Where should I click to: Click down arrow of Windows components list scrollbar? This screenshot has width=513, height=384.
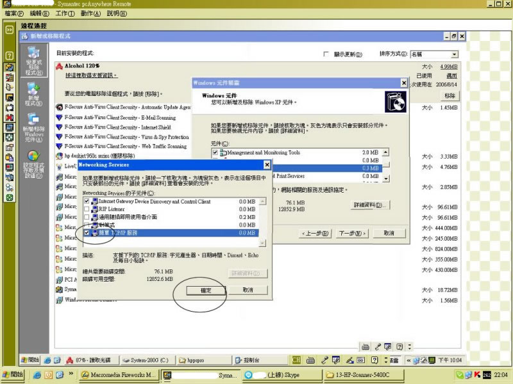coord(386,179)
